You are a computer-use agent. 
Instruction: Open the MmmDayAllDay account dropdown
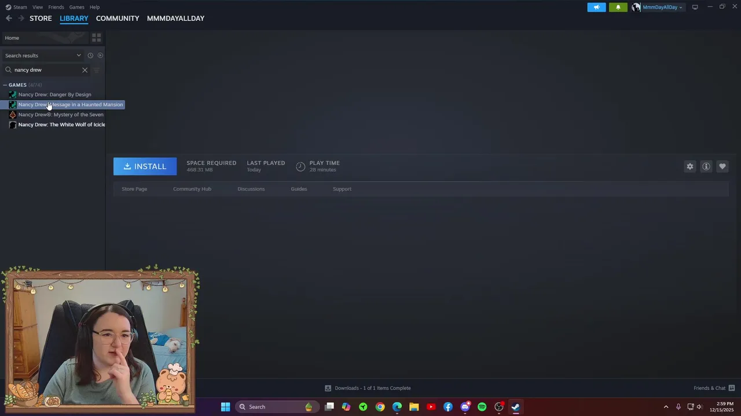pyautogui.click(x=662, y=7)
